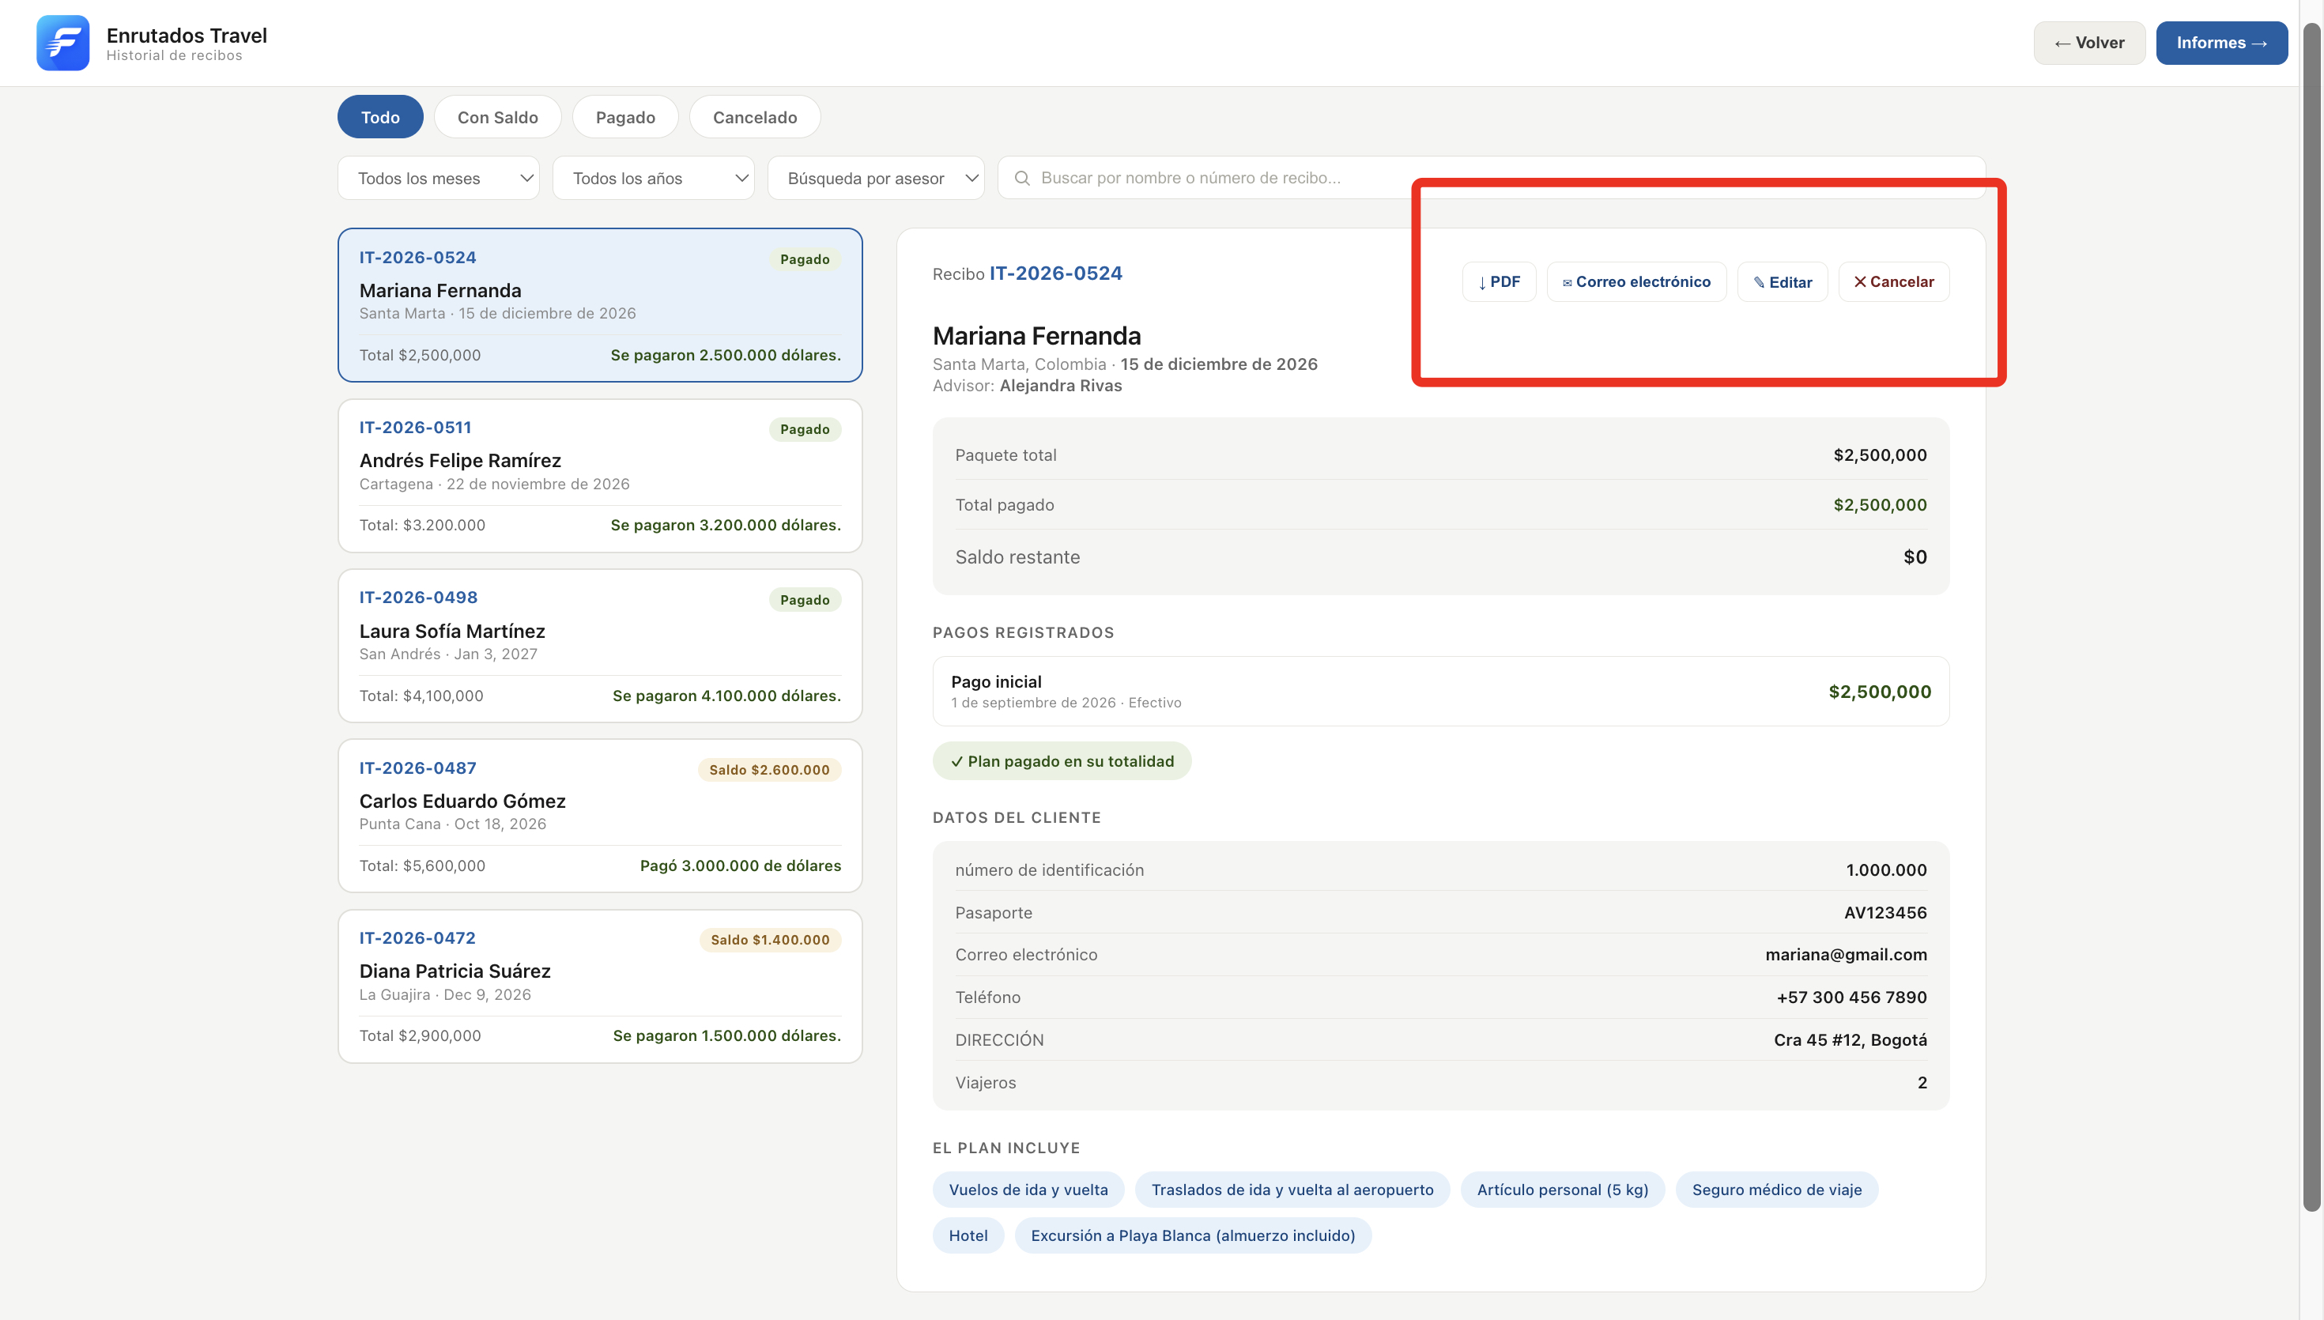The height and width of the screenshot is (1320, 2324).
Task: Click Saldo $1.400.000 badge
Action: point(771,940)
